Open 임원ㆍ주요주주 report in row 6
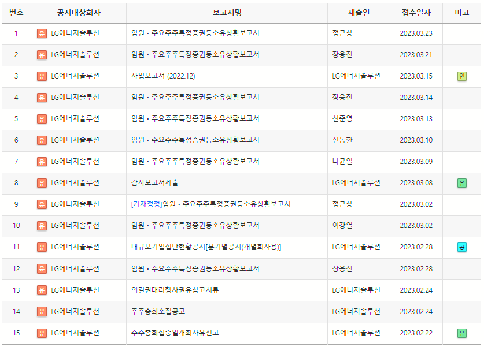Screen dimensions: 484x347 [x=195, y=140]
